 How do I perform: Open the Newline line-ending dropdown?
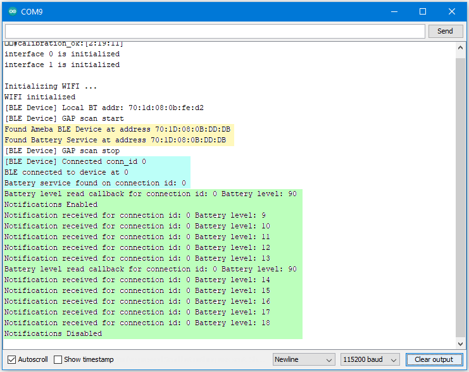[x=304, y=359]
